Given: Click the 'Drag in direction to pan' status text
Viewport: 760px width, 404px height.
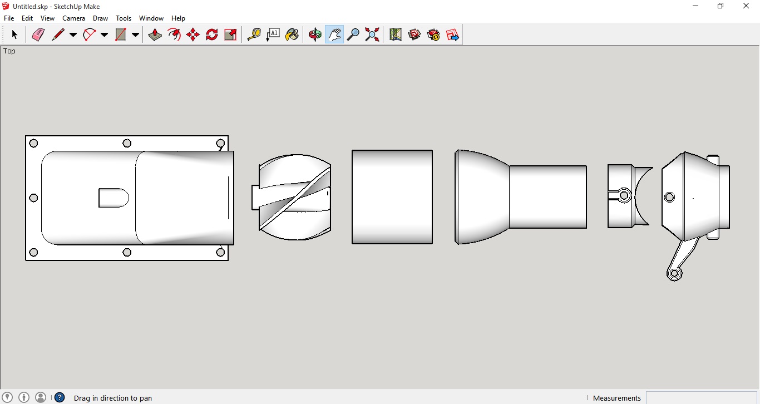Looking at the screenshot, I should tap(113, 398).
